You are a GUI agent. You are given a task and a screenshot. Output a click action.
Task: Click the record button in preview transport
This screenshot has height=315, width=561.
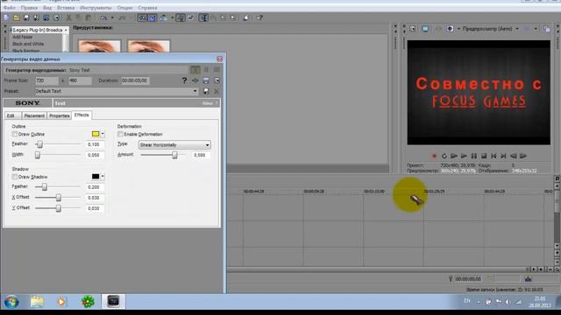tap(434, 156)
